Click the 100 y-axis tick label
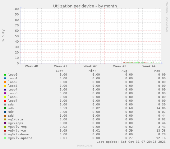Image resolution: width=170 pixels, height=149 pixels. 16,9
